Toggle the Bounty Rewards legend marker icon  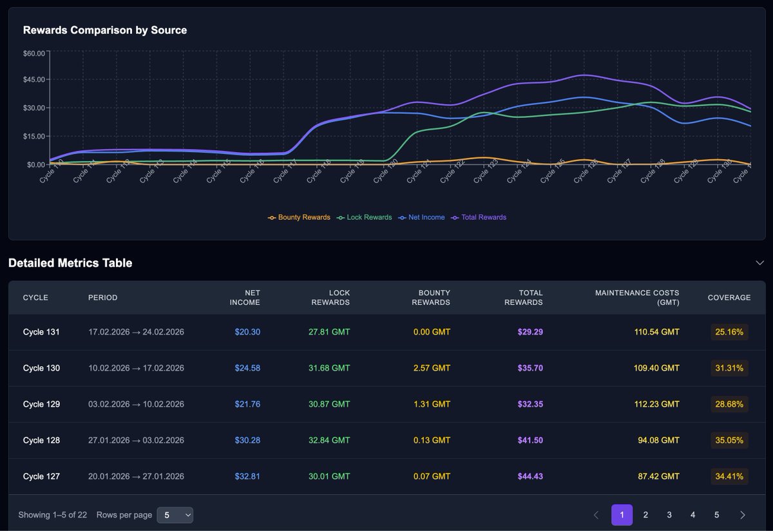pos(271,217)
